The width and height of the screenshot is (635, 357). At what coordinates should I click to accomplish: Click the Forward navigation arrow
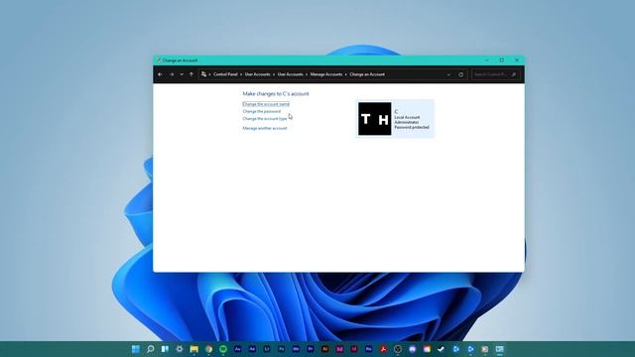coord(172,74)
